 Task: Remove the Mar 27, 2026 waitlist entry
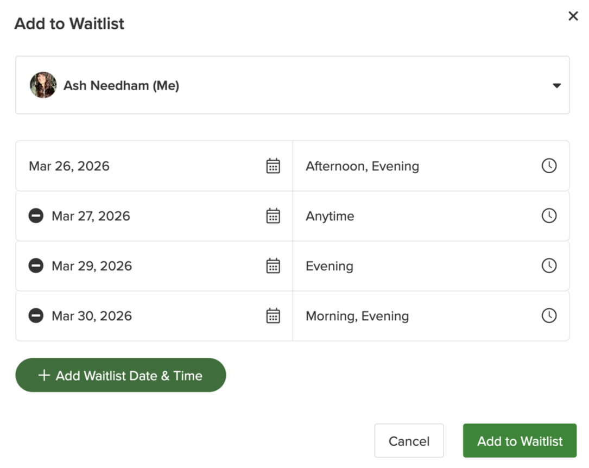(x=35, y=216)
